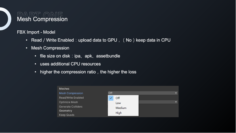
Task: Click the Read/Write Enabled label
Action: [71, 98]
